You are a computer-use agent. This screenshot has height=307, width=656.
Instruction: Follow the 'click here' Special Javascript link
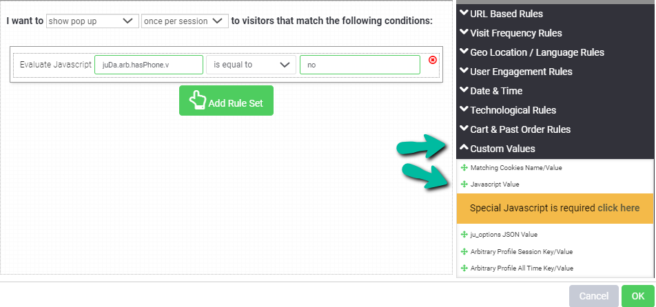pos(618,208)
